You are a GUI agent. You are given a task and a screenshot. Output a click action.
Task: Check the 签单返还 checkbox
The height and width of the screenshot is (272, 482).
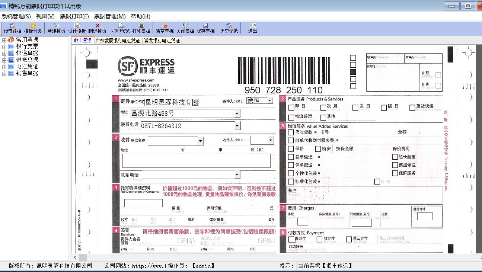[291, 157]
